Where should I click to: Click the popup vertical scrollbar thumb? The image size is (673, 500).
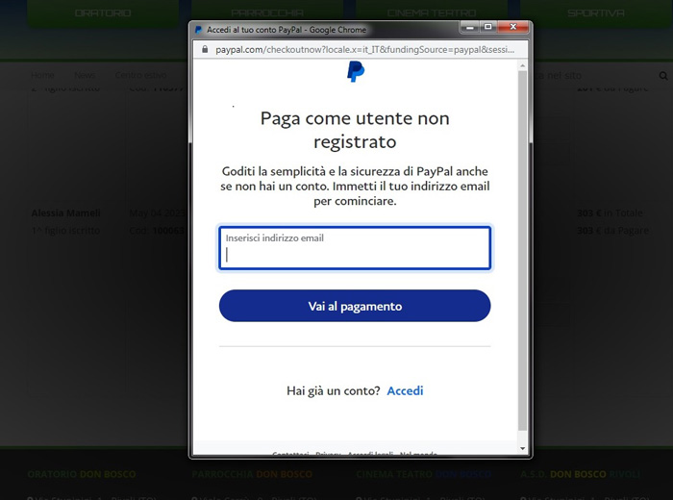(x=522, y=251)
